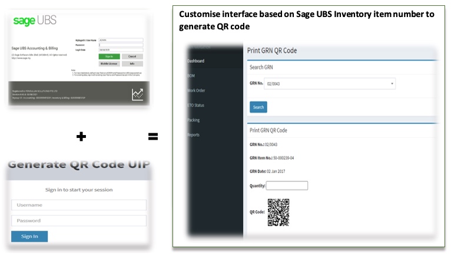This screenshot has width=451, height=256.
Task: Click 'Sage UBS Accounting & Billing' text
Action: [x=35, y=48]
